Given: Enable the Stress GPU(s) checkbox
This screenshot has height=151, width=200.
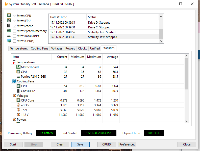Looking at the screenshot, I should [x=15, y=41].
